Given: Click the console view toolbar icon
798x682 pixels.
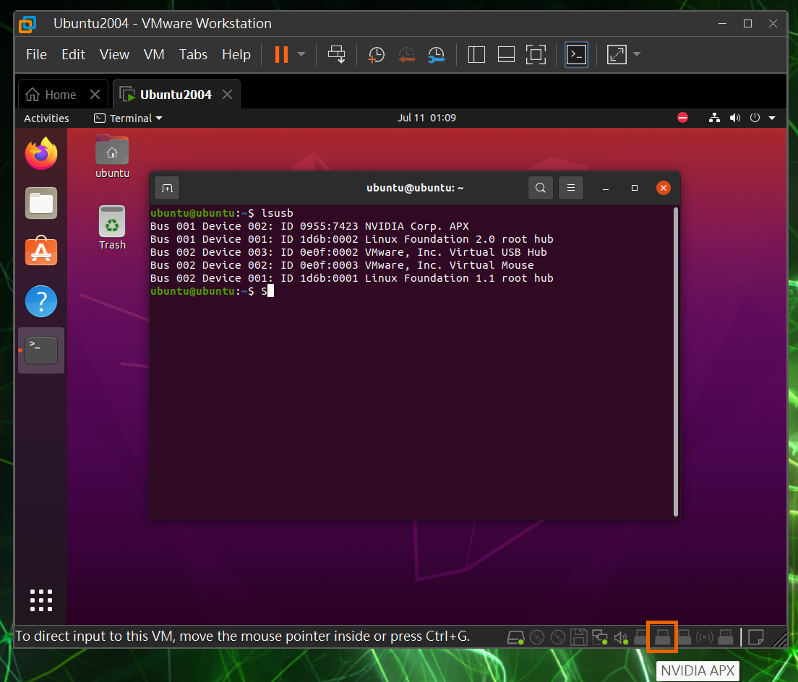Looking at the screenshot, I should [x=576, y=55].
